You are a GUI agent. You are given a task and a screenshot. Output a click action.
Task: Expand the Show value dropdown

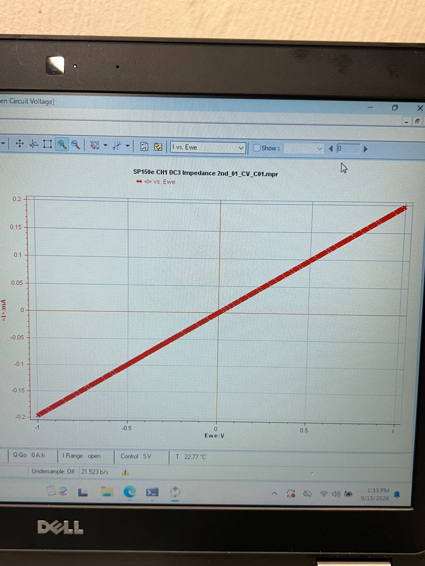click(x=304, y=149)
